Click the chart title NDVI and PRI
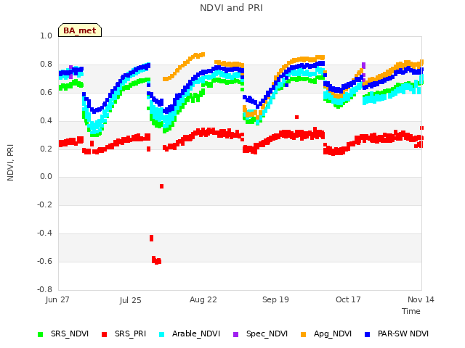Viewport: 465px width, 348px height. pos(231,8)
